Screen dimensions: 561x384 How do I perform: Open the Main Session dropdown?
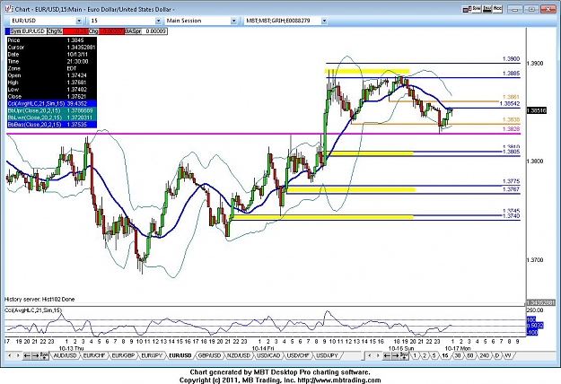pos(233,21)
